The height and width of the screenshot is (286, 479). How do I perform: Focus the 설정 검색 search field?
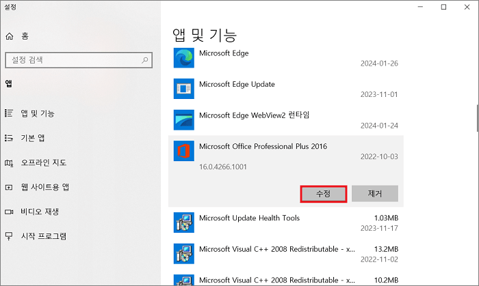pyautogui.click(x=79, y=60)
